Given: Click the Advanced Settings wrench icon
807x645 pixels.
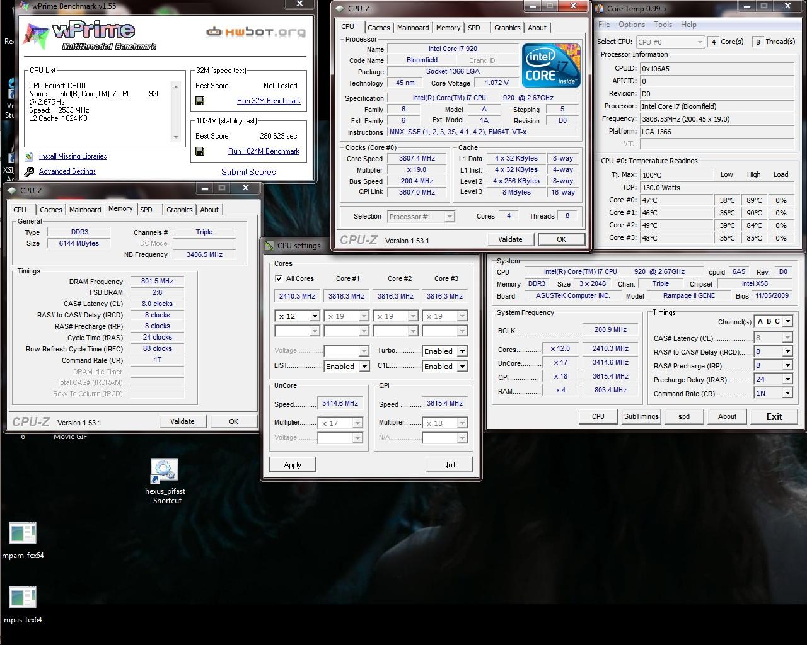Looking at the screenshot, I should click(x=28, y=171).
